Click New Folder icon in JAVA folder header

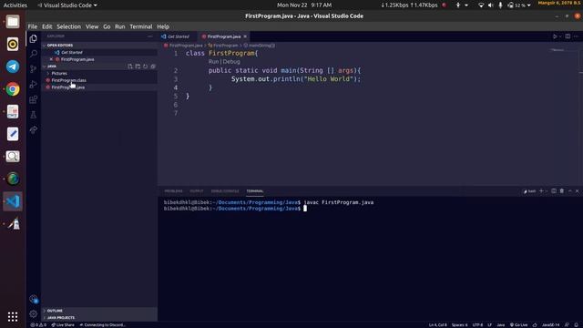[x=138, y=67]
